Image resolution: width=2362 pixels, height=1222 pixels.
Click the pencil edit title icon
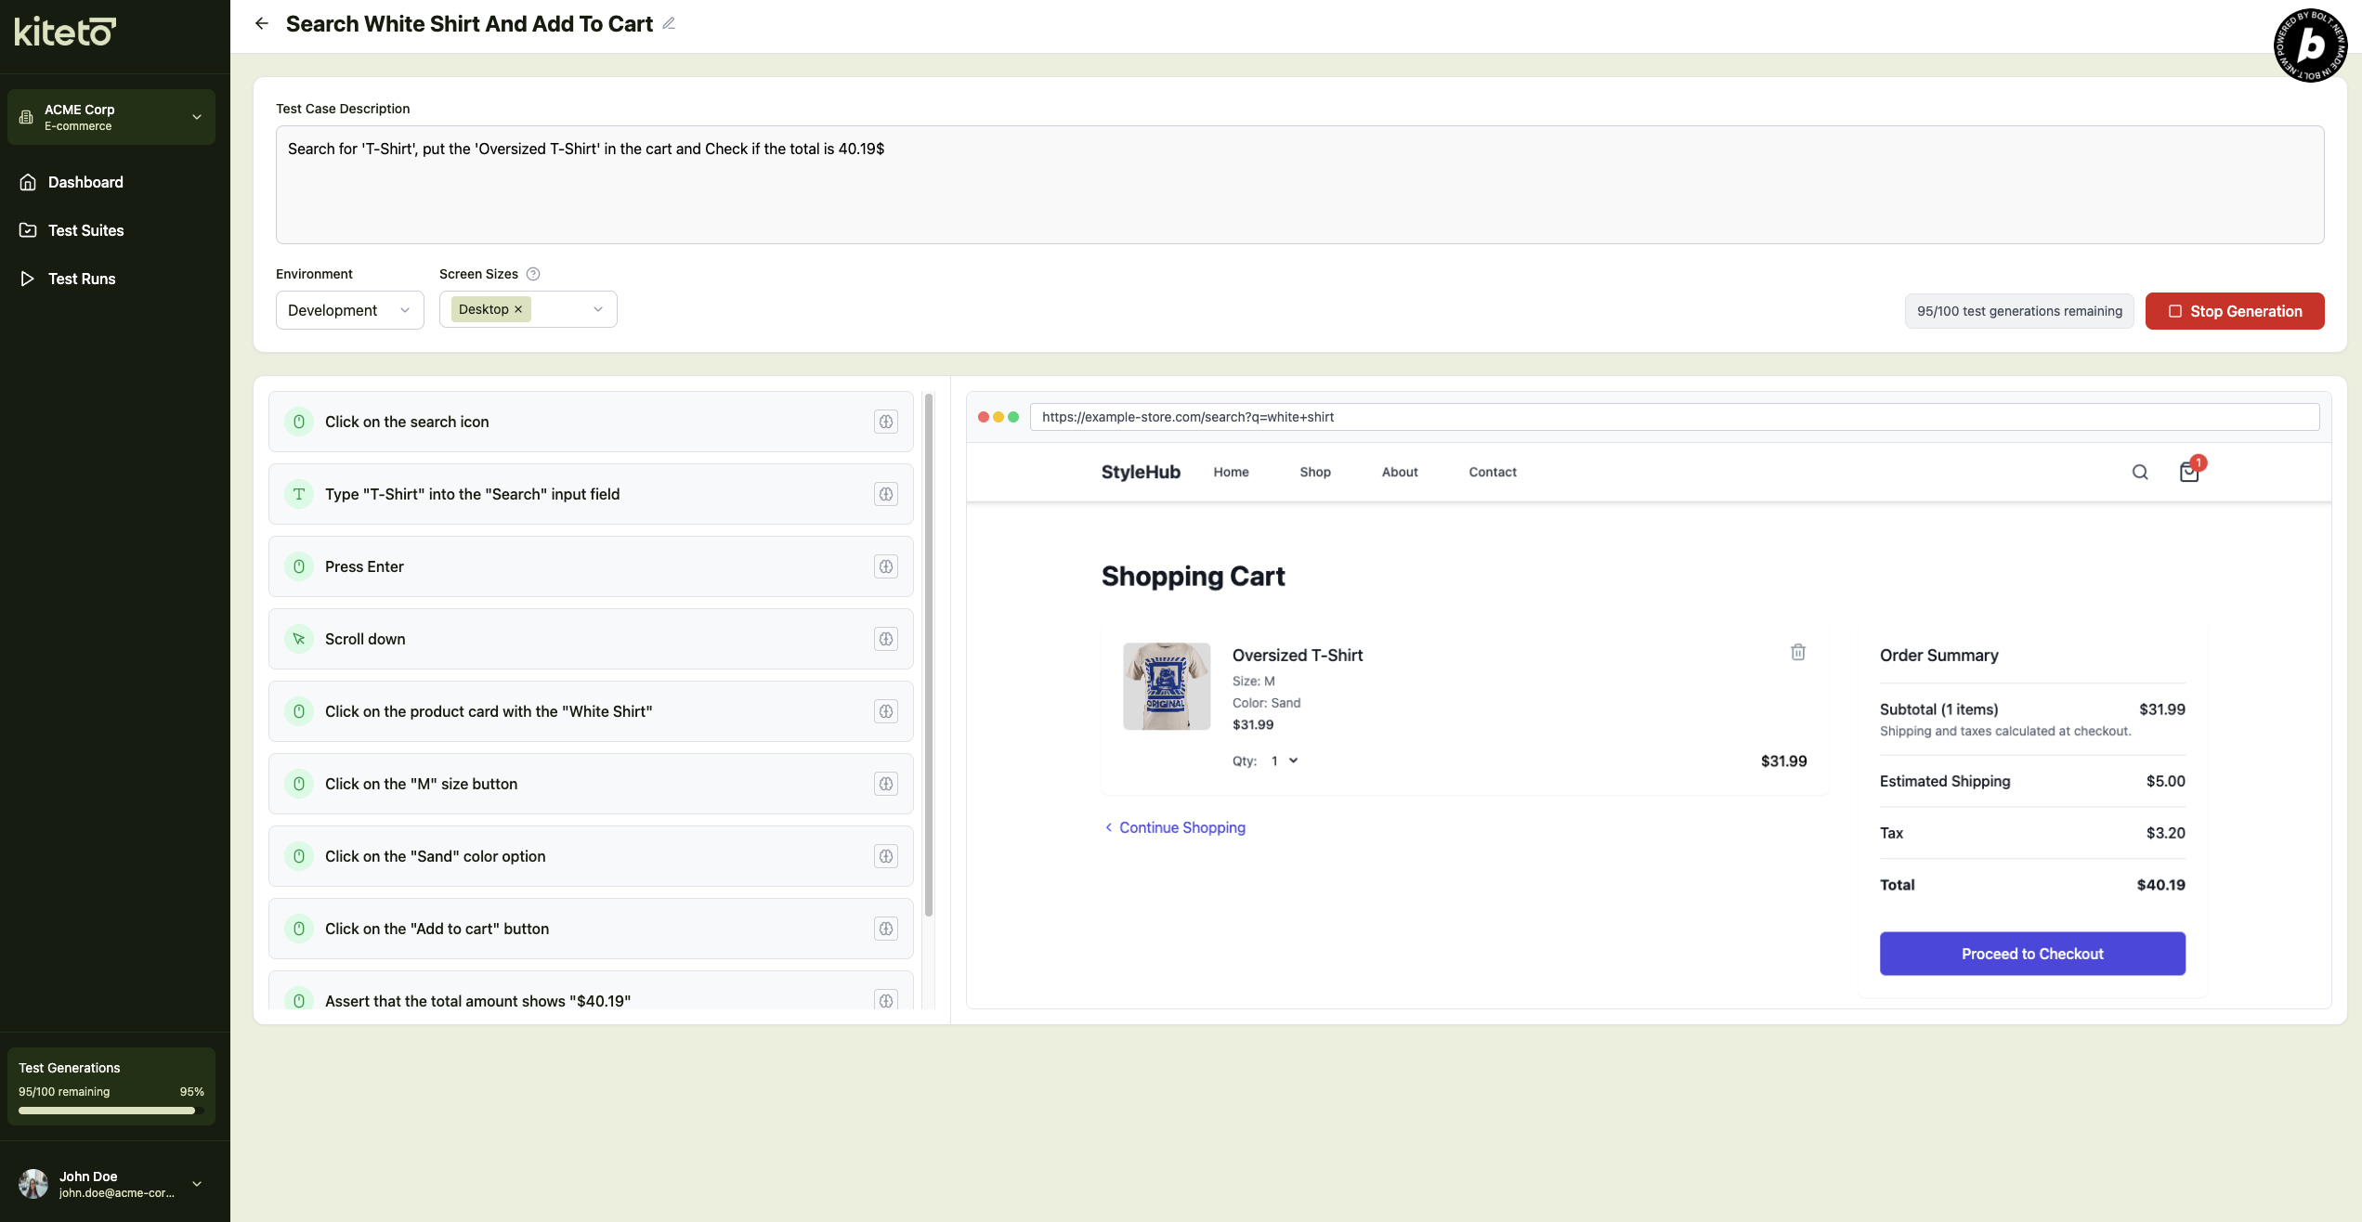coord(669,24)
